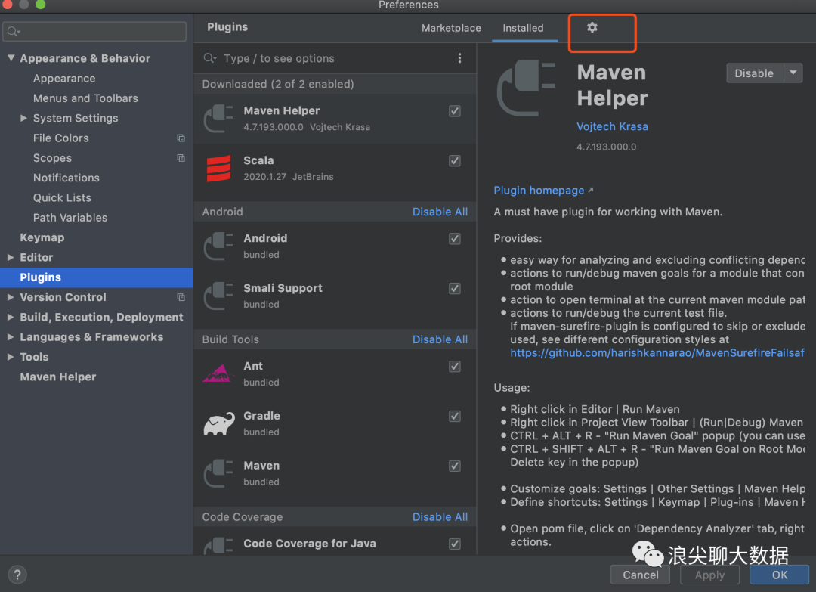Click the settings search magnifier icon
This screenshot has height=592, width=816.
[14, 31]
